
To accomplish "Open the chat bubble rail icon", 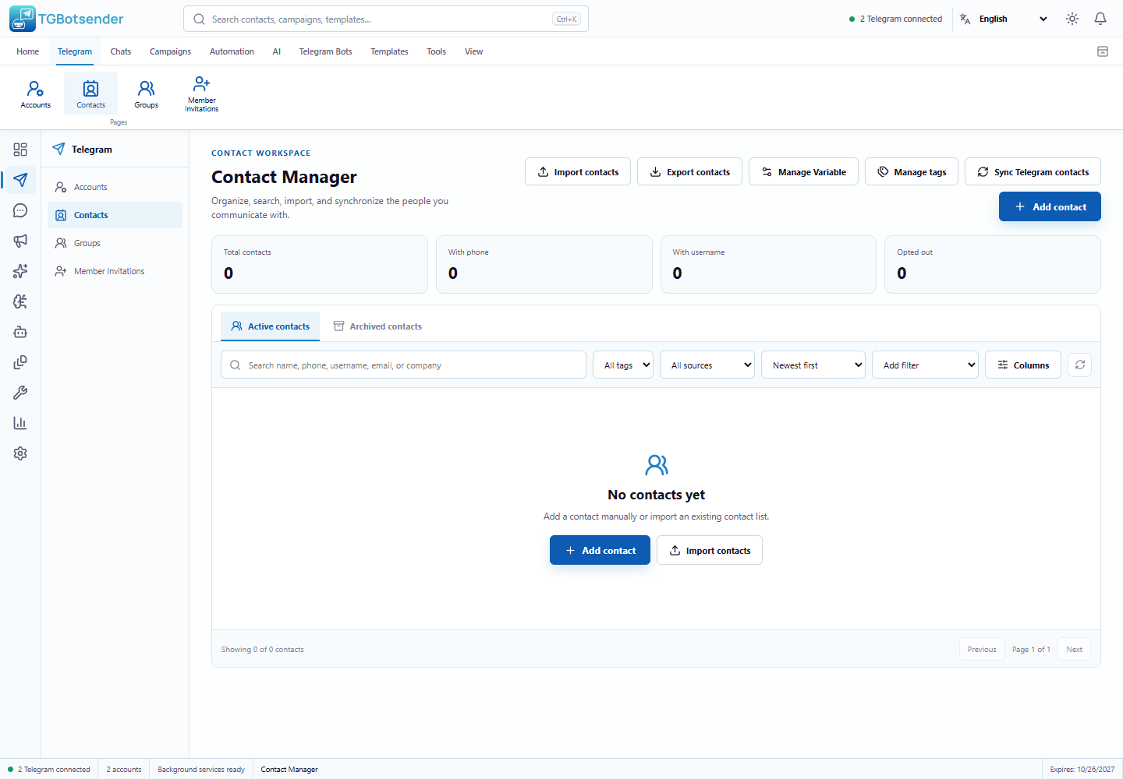I will [x=20, y=210].
